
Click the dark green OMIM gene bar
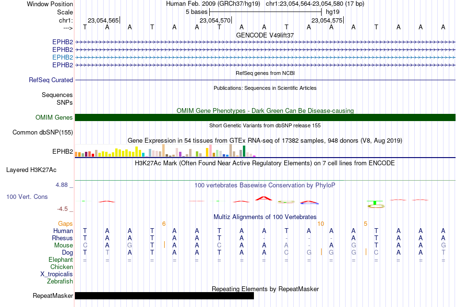pos(265,117)
